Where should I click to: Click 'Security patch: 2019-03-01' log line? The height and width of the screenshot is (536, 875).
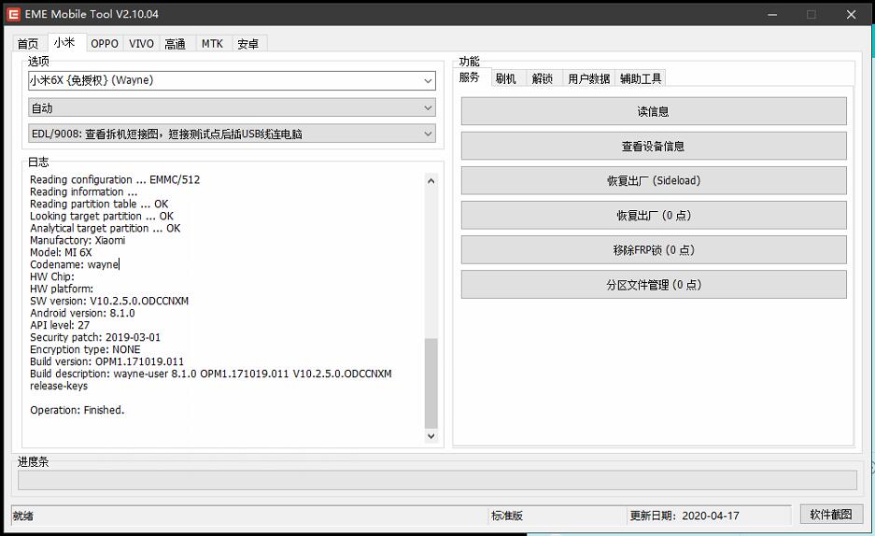pyautogui.click(x=95, y=337)
